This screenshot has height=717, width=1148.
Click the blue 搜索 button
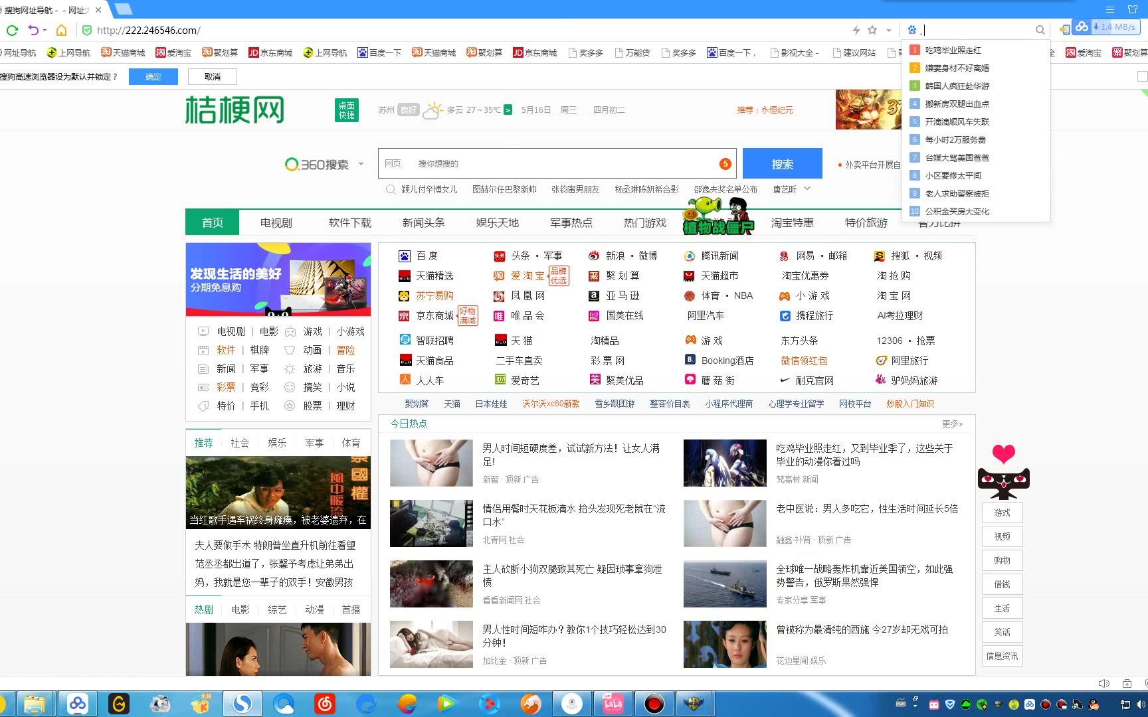pos(782,164)
